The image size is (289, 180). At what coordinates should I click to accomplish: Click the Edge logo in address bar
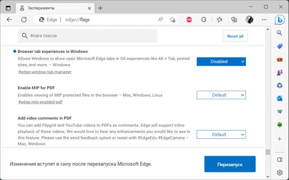tap(42, 20)
